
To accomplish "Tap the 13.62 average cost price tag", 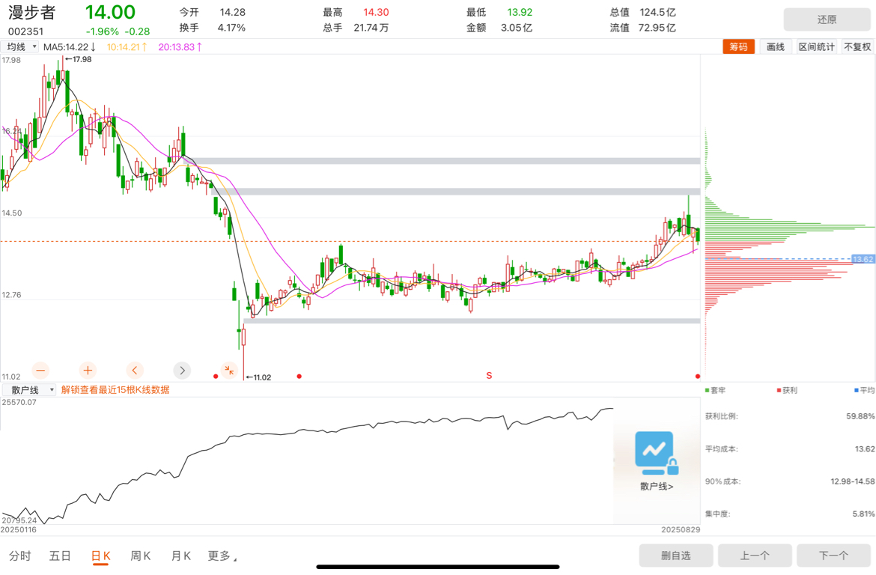I will pyautogui.click(x=863, y=259).
